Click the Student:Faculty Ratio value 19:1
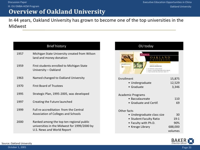 pos(177,119)
